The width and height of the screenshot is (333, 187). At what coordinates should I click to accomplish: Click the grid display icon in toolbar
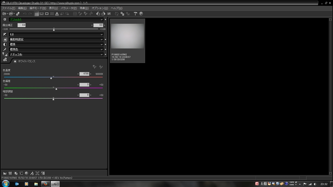75,14
